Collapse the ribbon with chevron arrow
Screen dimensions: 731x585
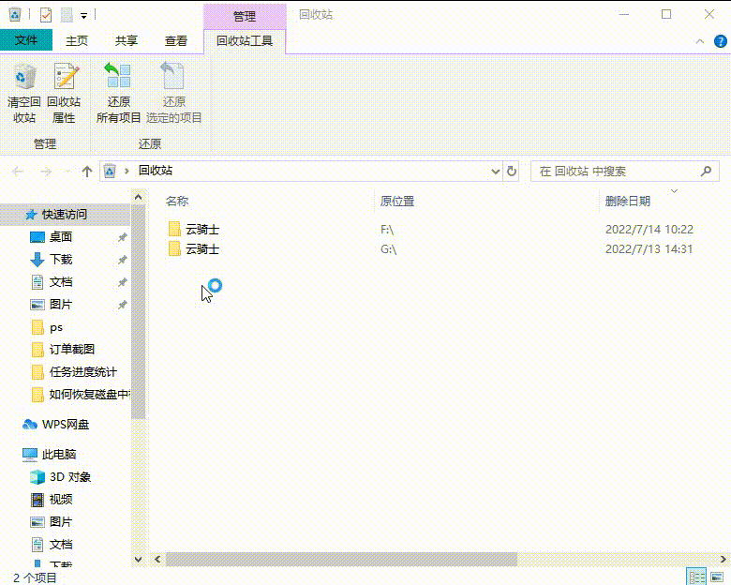700,41
